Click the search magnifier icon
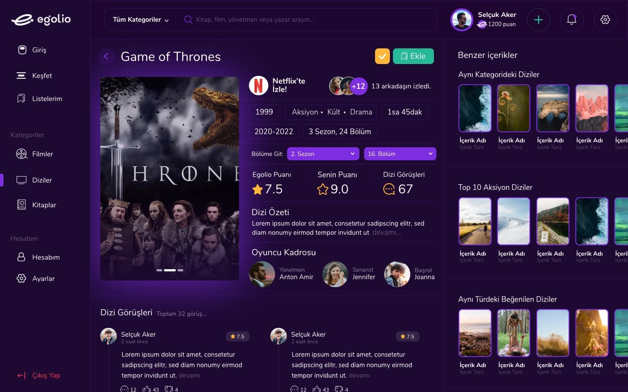628x392 pixels. pyautogui.click(x=188, y=20)
